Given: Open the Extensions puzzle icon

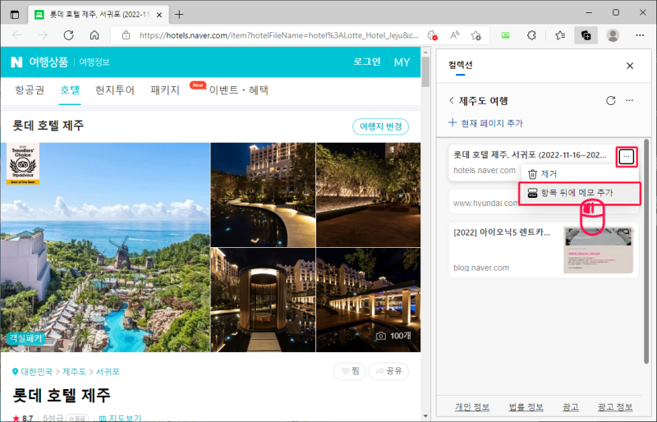Looking at the screenshot, I should (531, 35).
